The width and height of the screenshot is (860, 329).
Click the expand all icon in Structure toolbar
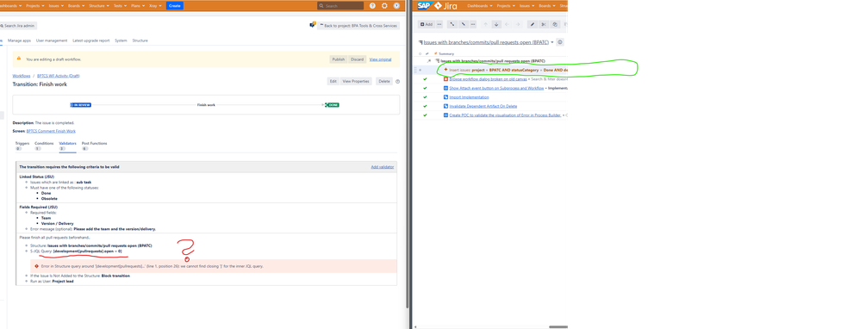[x=452, y=24]
